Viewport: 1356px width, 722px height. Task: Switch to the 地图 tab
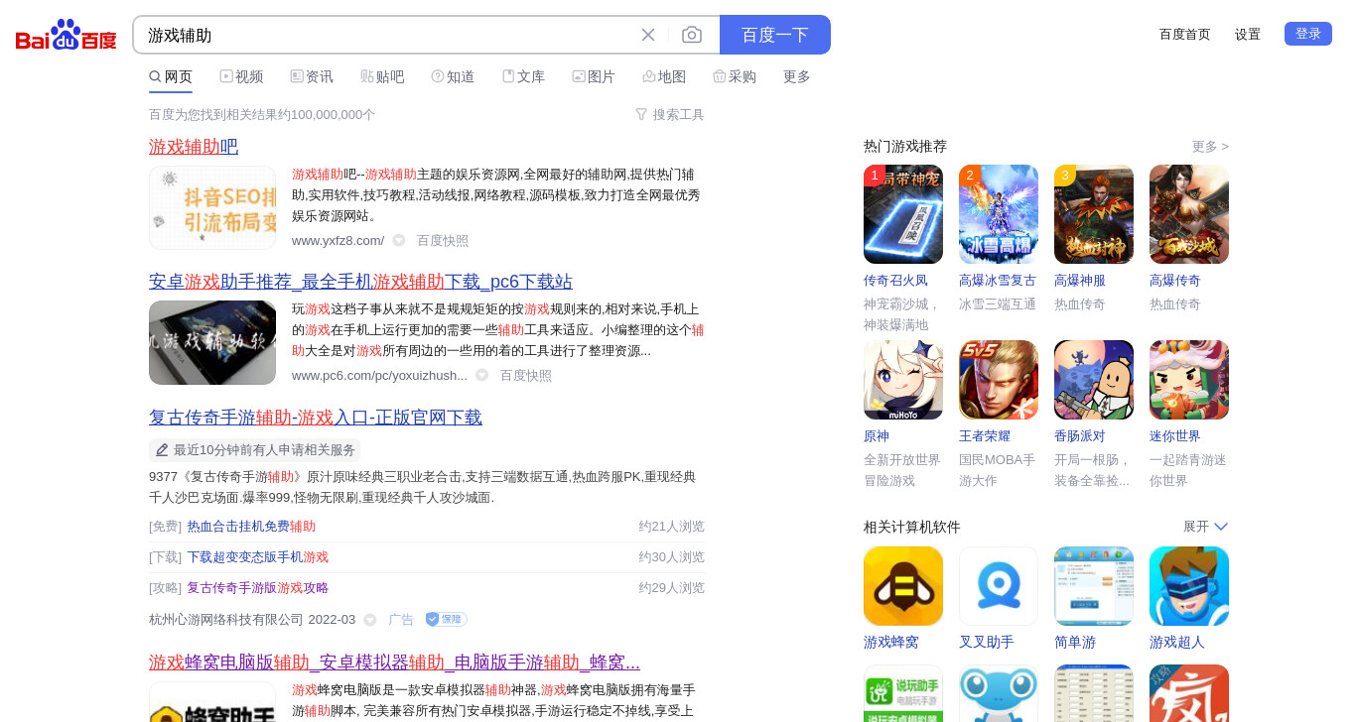(664, 76)
